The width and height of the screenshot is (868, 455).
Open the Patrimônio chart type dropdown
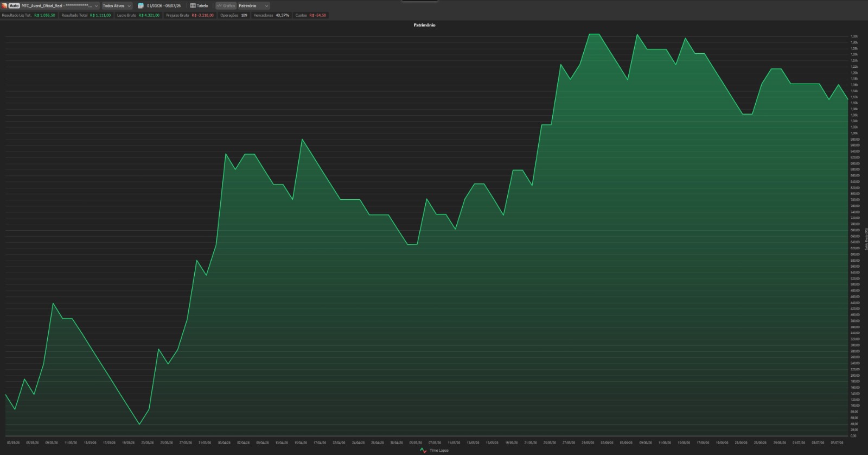pyautogui.click(x=253, y=5)
